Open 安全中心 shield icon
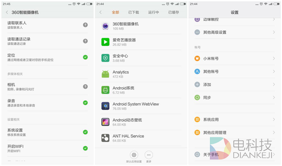The height and width of the screenshot is (166, 282). [x=106, y=58]
